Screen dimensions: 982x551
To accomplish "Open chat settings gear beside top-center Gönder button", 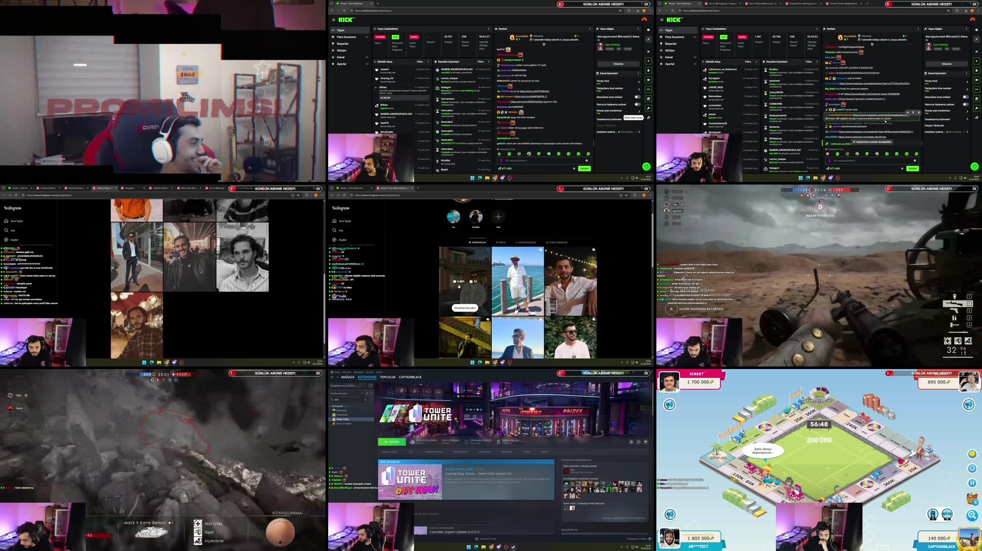I will pyautogui.click(x=574, y=168).
